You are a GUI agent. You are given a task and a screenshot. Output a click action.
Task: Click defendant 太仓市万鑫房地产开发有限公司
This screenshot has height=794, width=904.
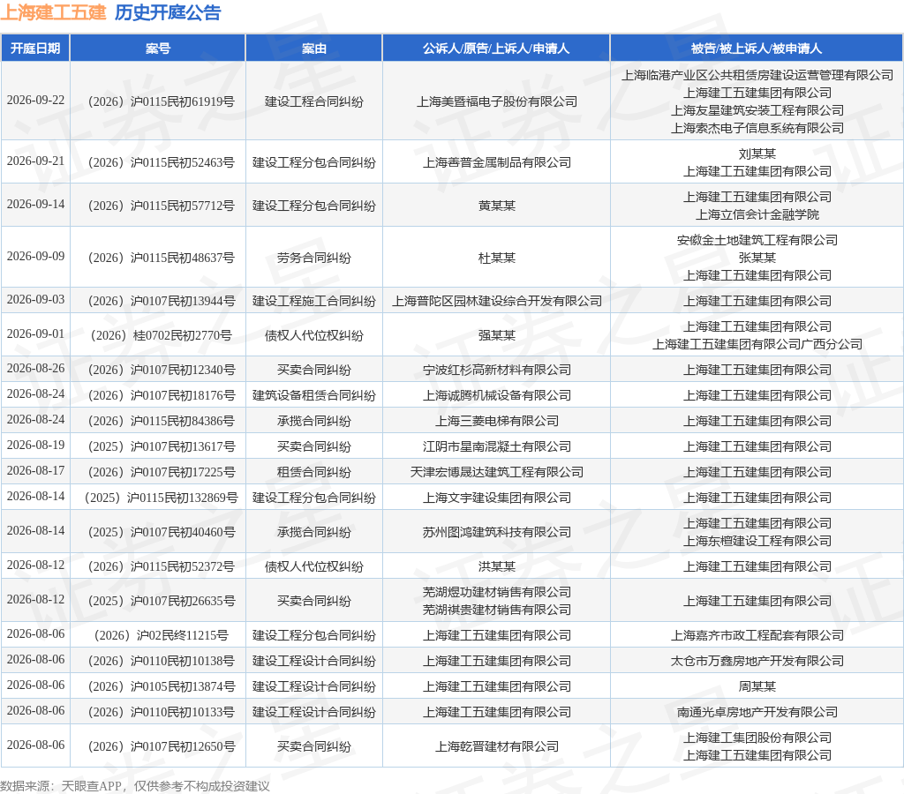757,660
